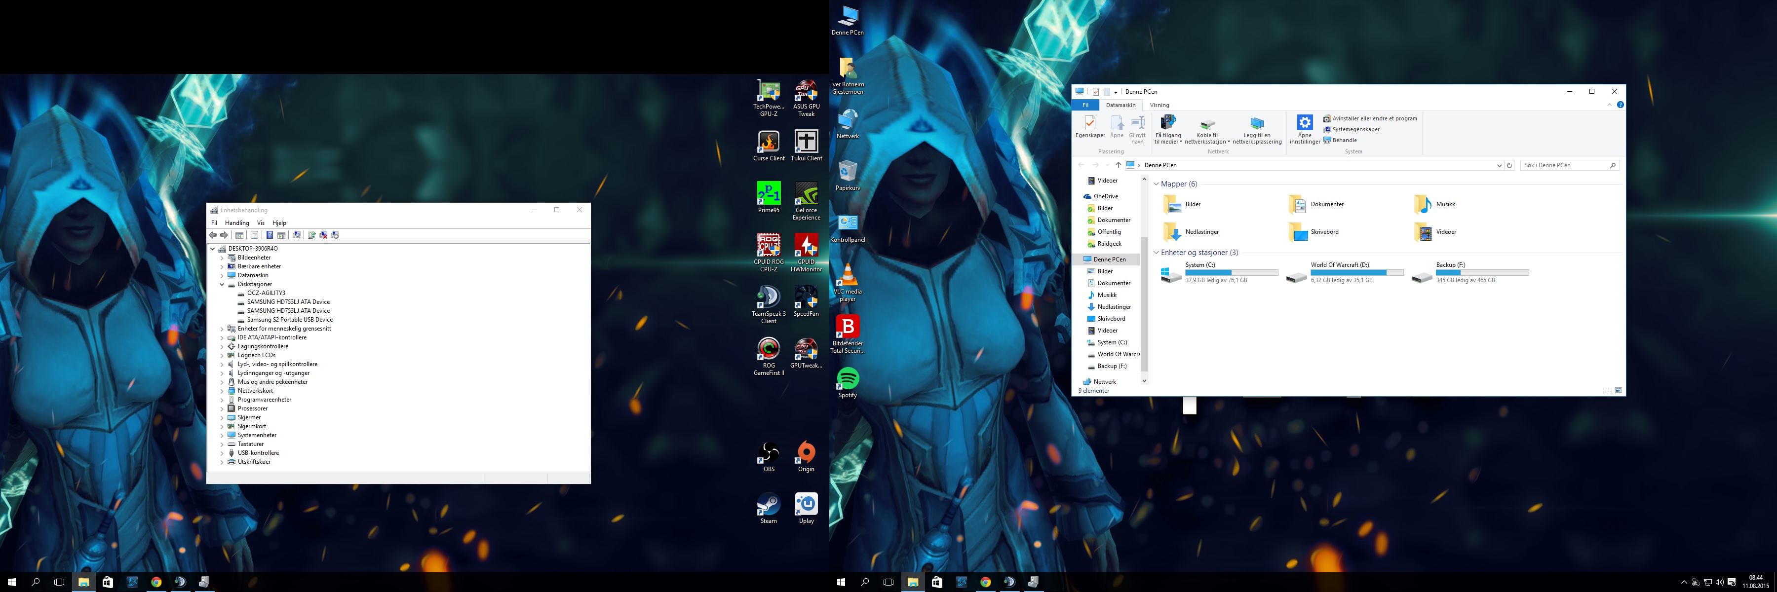
Task: Open Handling menu in Enhetsbehandling
Action: pyautogui.click(x=236, y=223)
